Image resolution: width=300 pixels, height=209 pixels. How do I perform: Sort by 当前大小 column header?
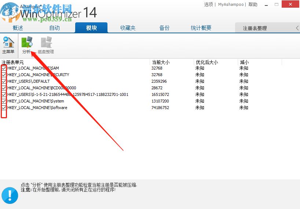coord(161,63)
